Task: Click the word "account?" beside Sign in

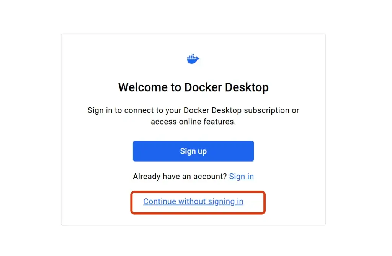Action: 212,177
